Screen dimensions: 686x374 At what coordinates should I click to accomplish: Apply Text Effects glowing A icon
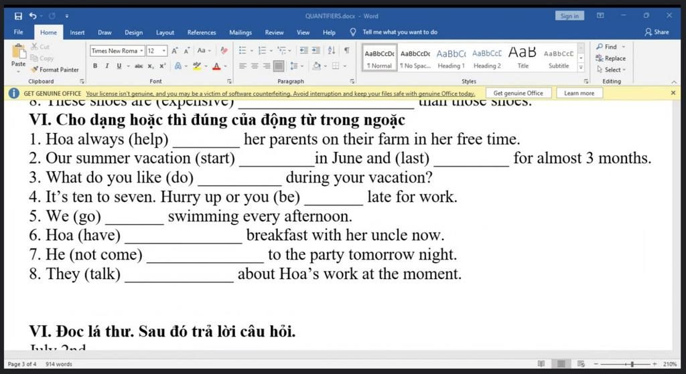[x=178, y=66]
